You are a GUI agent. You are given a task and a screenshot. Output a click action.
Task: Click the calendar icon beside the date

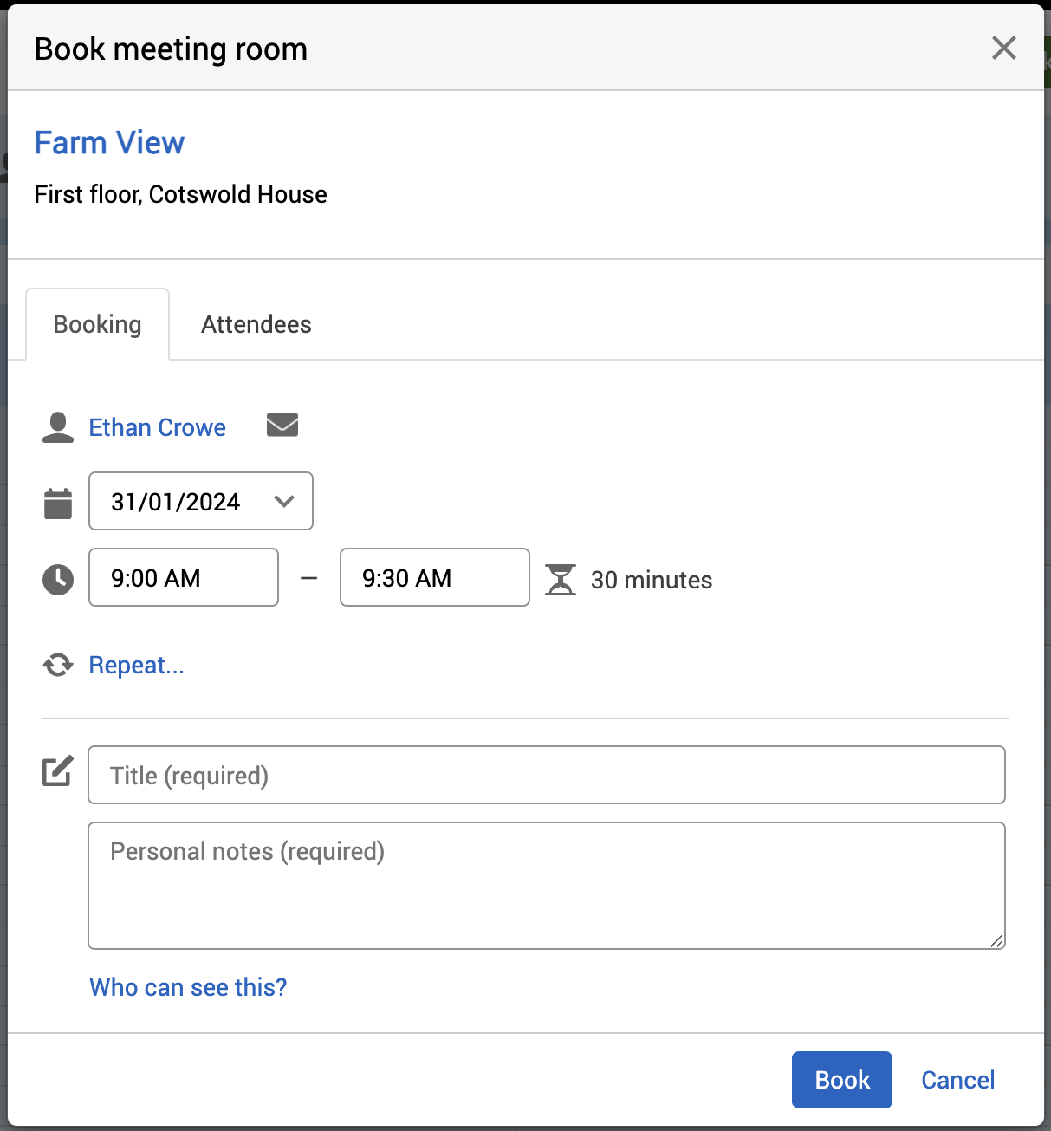[58, 503]
